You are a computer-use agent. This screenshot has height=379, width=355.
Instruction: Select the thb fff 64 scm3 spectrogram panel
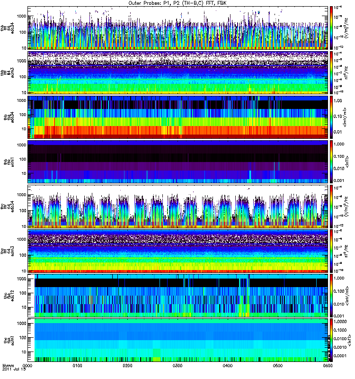[178, 72]
